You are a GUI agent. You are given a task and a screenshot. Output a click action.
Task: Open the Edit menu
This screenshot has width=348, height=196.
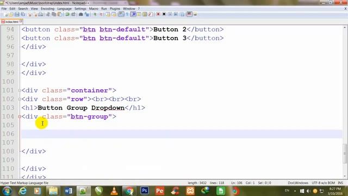point(12,9)
